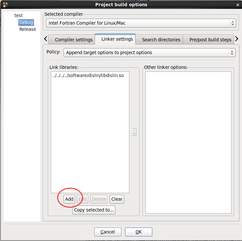Click the Copy selected to... button
Viewport: 242px width, 241px height.
[94, 210]
